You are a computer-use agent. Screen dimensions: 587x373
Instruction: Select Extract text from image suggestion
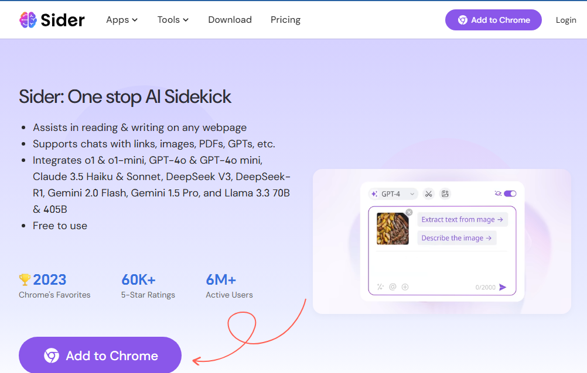(x=462, y=219)
